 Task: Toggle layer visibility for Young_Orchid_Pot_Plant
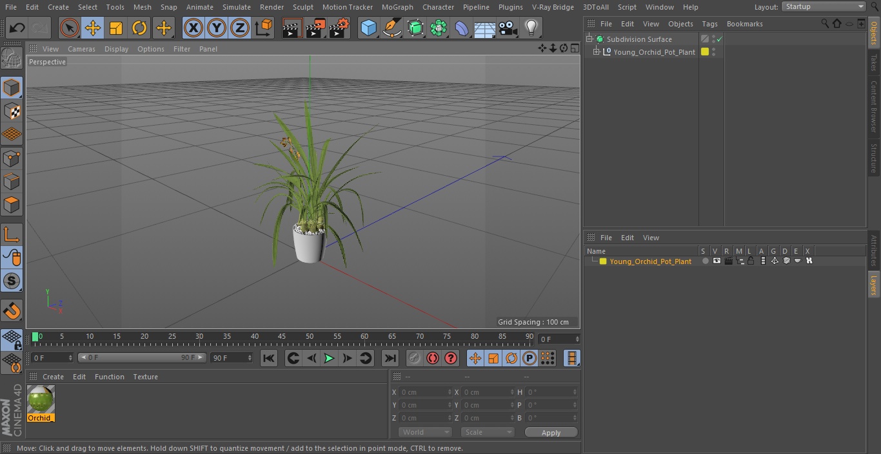[x=717, y=261]
